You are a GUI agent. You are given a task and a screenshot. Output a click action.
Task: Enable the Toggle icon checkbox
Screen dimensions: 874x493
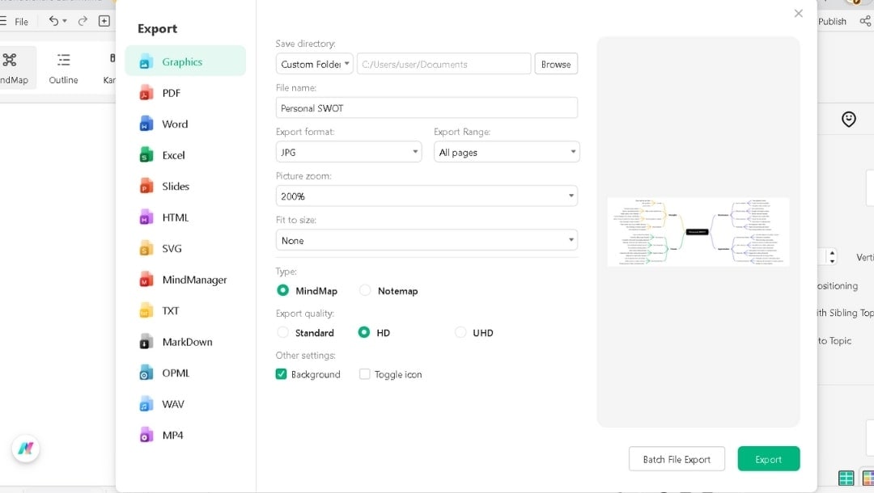(x=365, y=374)
